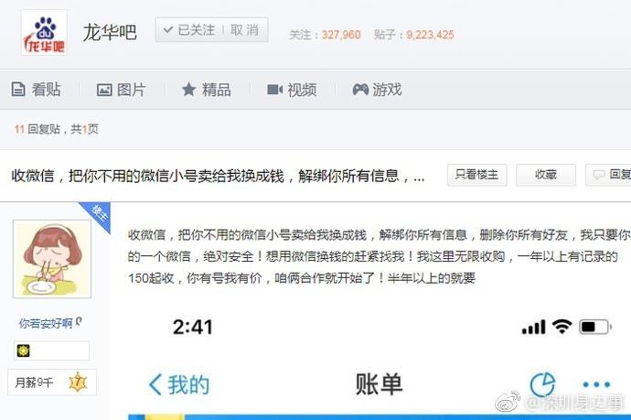Click the Wi-Fi icon in phone status bar
Viewport: 631px width, 420px height.
[x=561, y=327]
